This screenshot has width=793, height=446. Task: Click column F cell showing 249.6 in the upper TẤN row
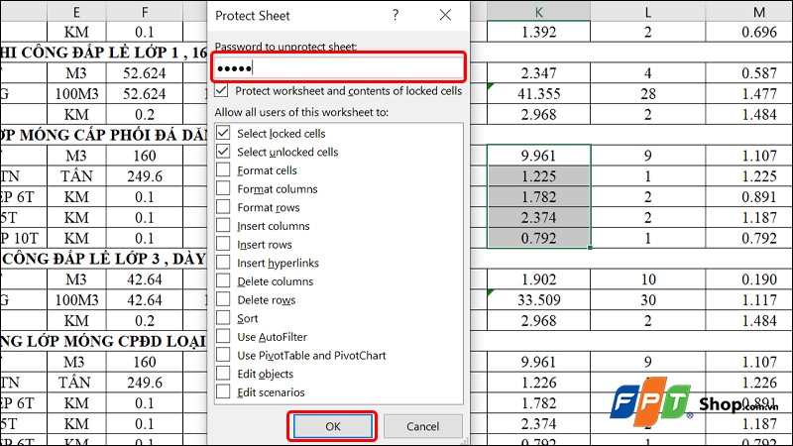tap(145, 176)
